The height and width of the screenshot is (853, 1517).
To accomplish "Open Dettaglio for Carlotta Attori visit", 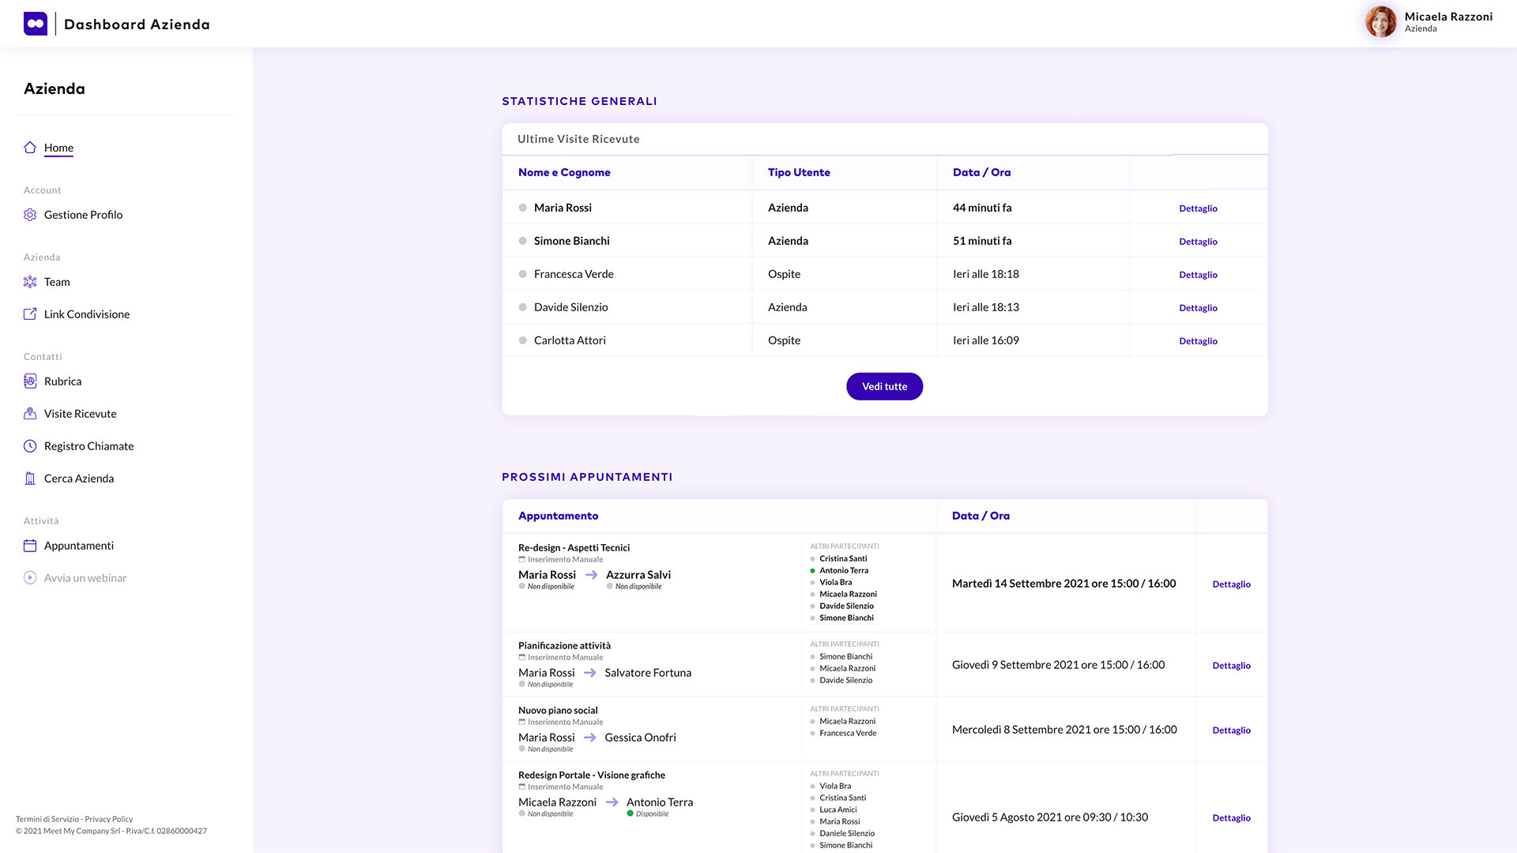I will 1198,341.
